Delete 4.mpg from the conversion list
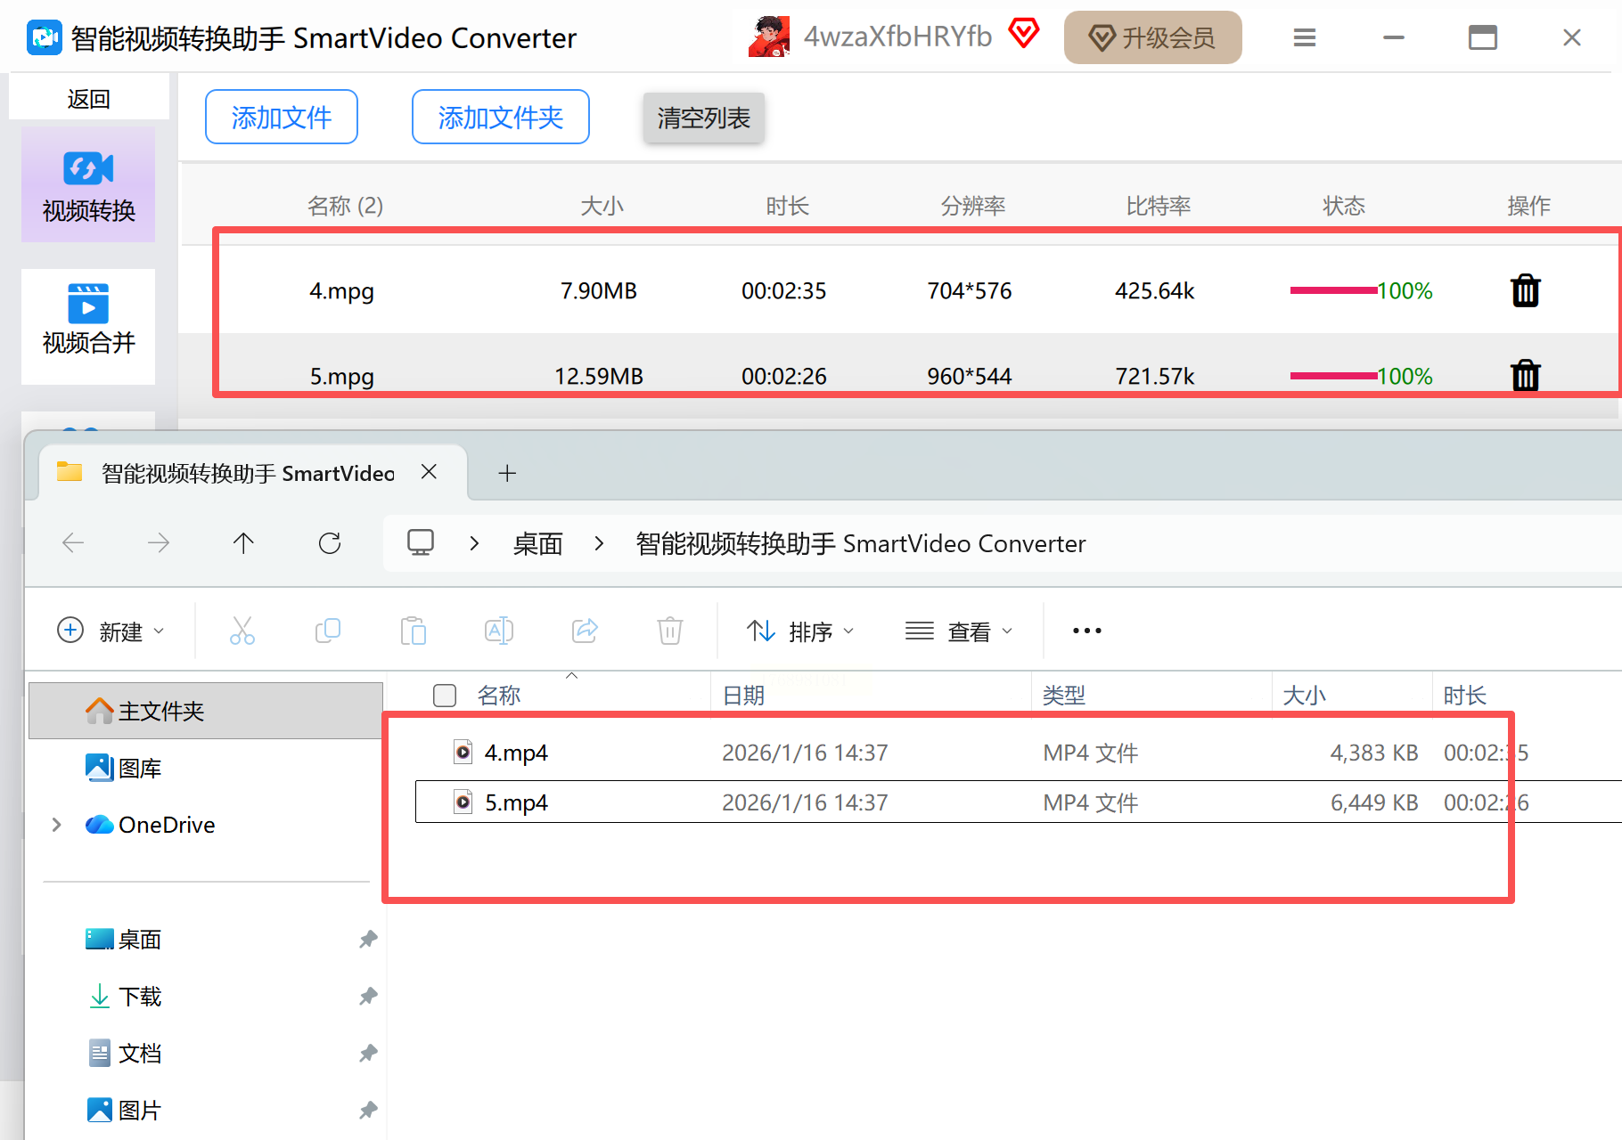Image resolution: width=1622 pixels, height=1140 pixels. pos(1526,290)
